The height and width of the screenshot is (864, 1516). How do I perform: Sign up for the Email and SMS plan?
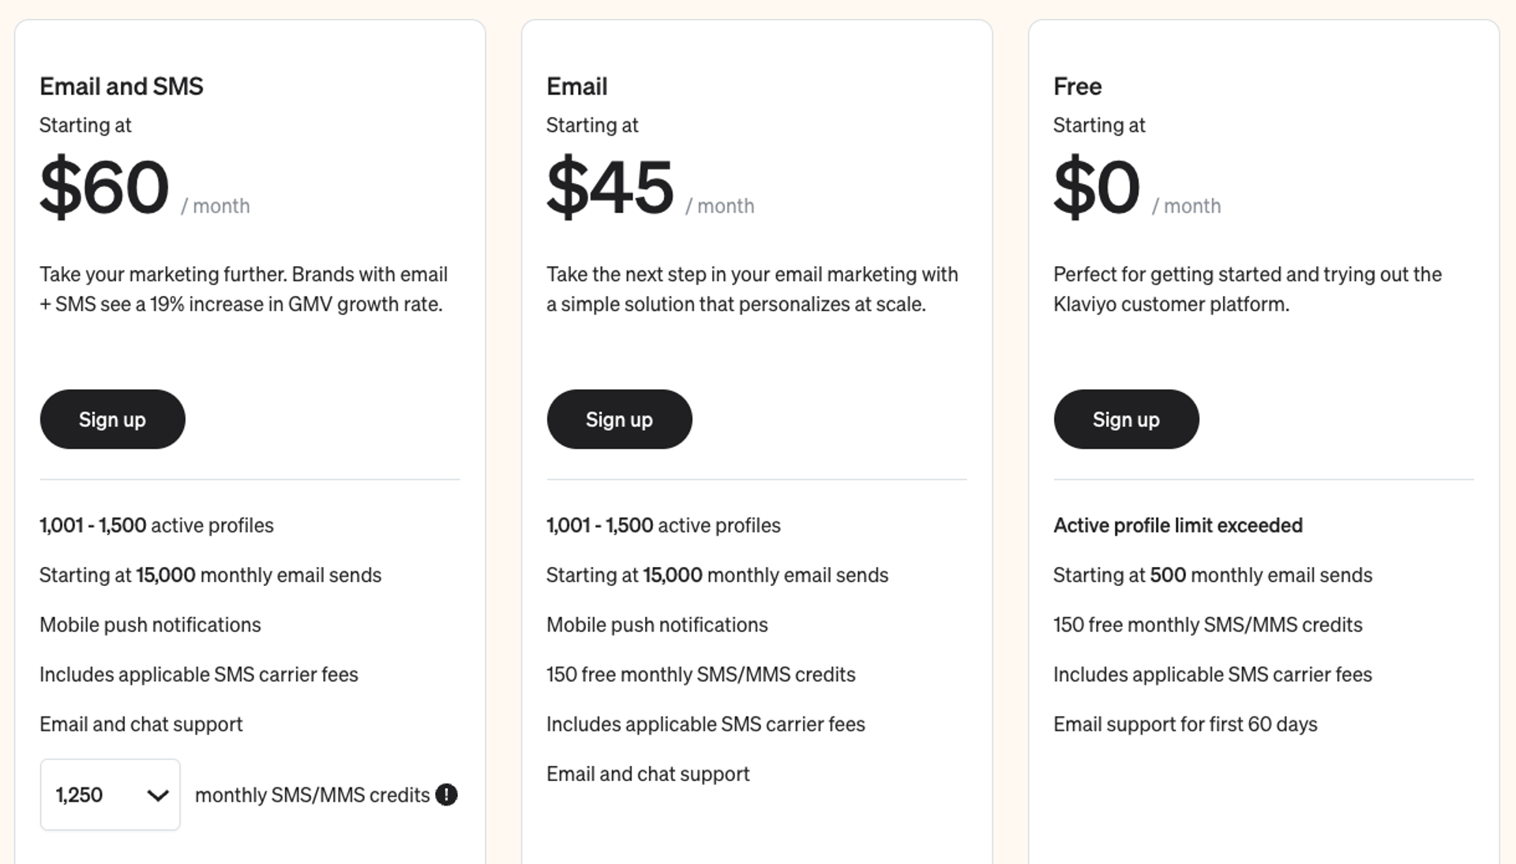click(x=112, y=419)
